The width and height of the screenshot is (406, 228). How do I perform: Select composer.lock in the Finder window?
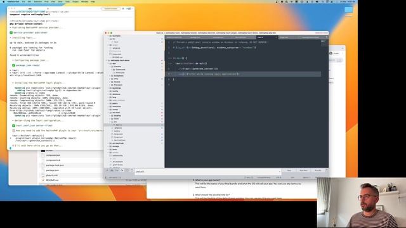click(53, 160)
